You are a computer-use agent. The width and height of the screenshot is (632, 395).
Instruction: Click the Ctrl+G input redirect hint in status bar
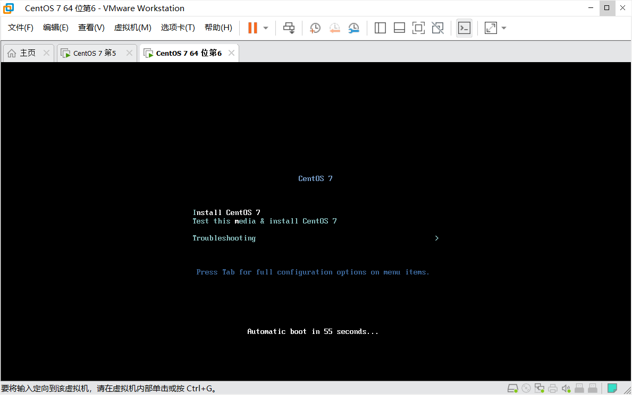click(109, 389)
